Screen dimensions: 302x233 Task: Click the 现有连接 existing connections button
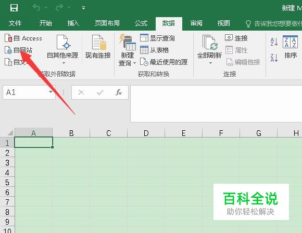click(x=98, y=47)
